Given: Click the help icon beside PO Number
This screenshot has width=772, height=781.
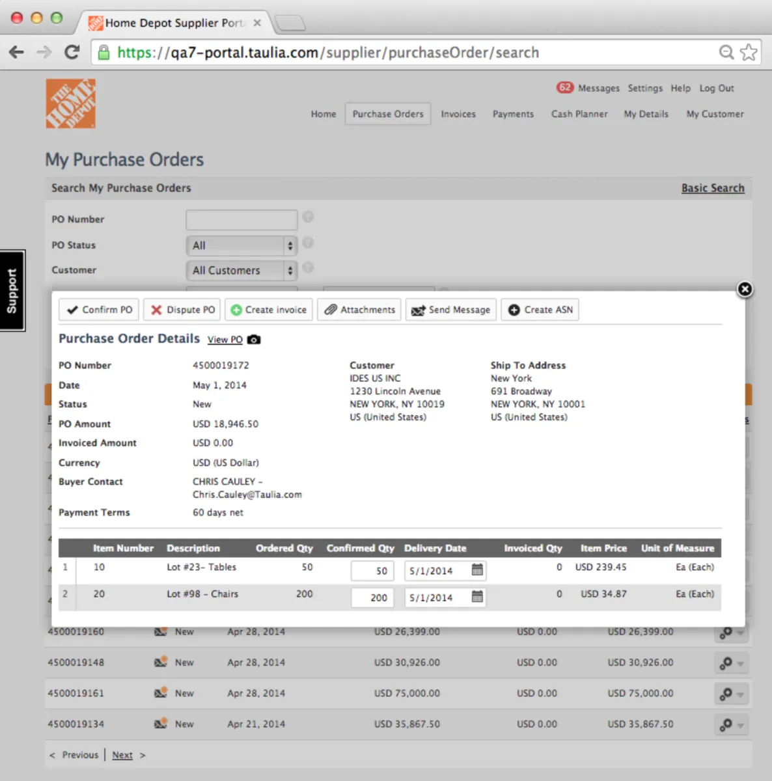Looking at the screenshot, I should click(x=308, y=217).
